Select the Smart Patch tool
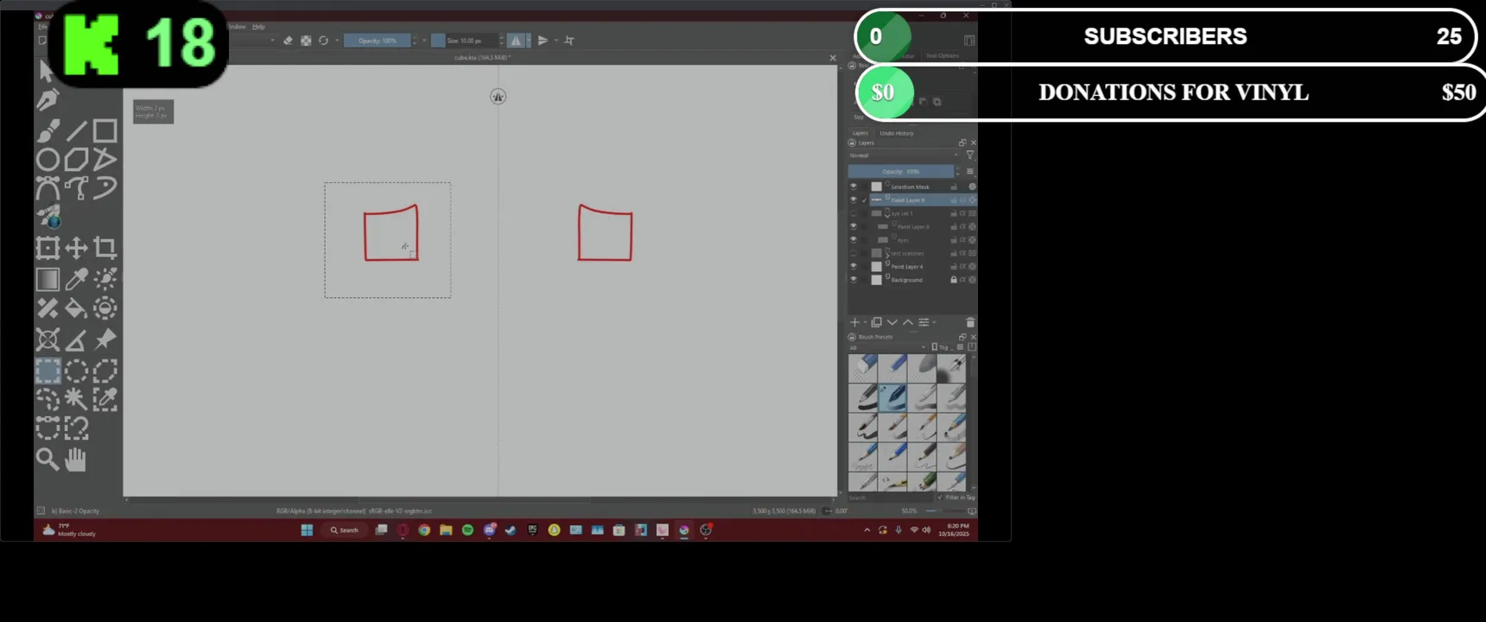 tap(48, 308)
